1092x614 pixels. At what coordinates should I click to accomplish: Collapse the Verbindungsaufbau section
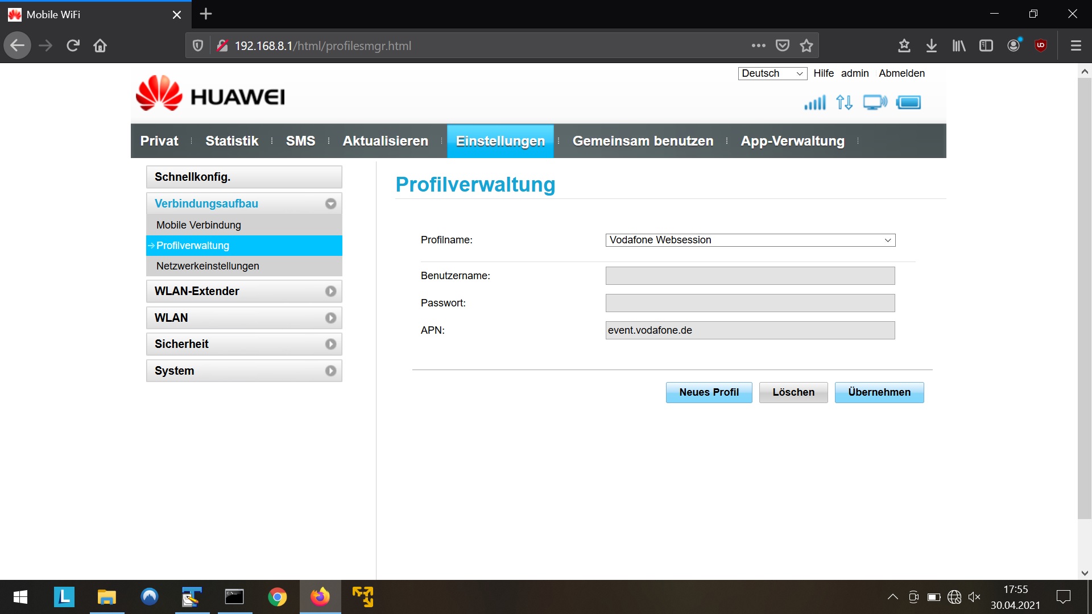point(244,204)
